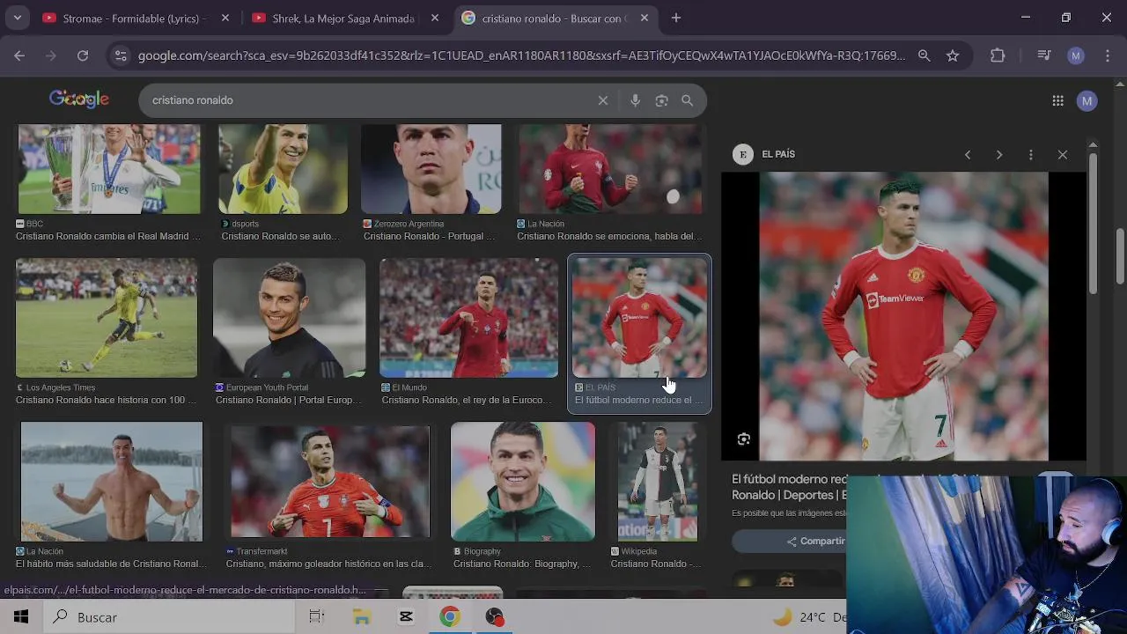Search inside image with Lens icon

(744, 439)
